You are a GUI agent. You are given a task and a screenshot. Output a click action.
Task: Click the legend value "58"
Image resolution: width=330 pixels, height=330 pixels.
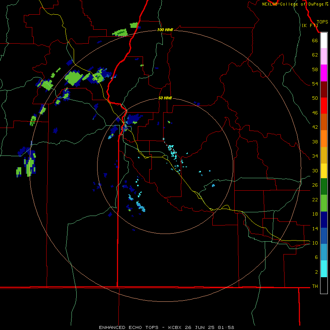(315, 69)
